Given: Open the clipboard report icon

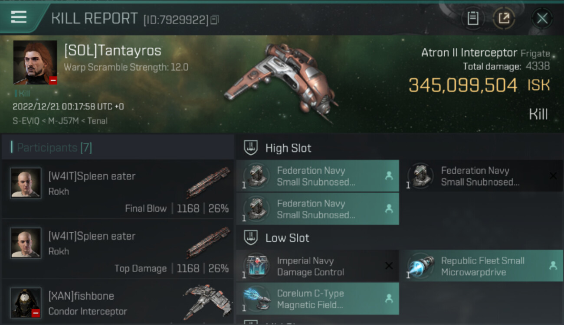Looking at the screenshot, I should click(x=473, y=18).
